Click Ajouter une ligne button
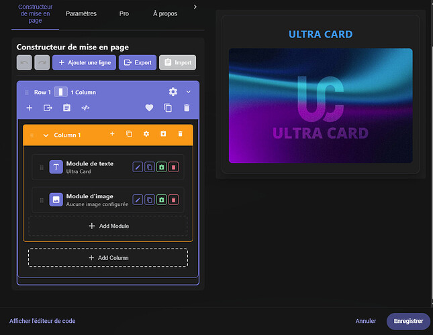 coord(84,62)
